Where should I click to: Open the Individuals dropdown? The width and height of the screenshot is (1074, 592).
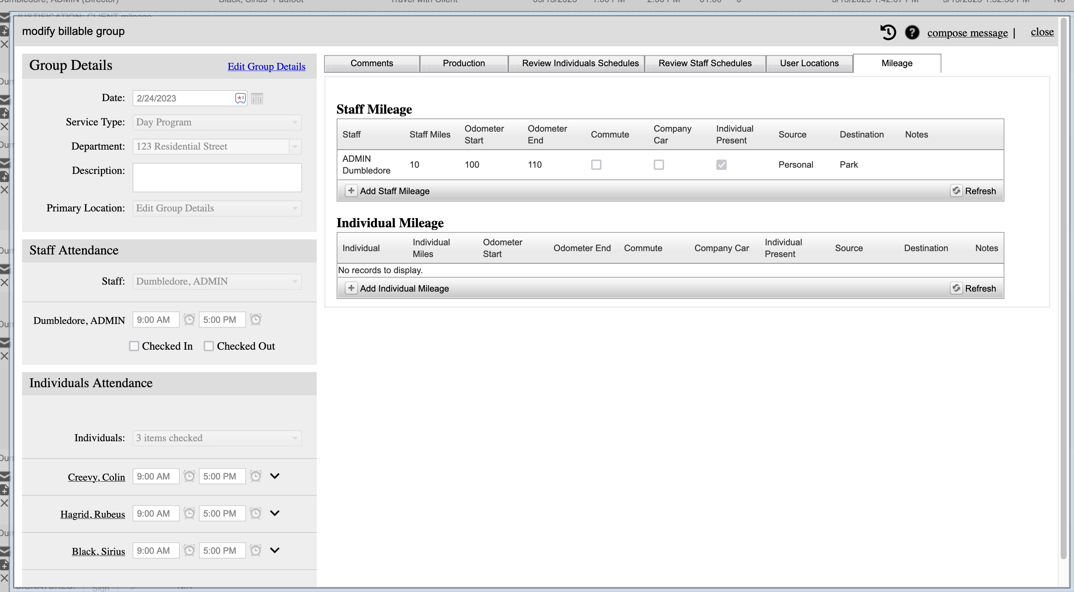click(x=217, y=438)
